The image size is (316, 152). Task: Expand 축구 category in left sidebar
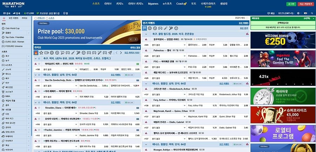coord(29,56)
